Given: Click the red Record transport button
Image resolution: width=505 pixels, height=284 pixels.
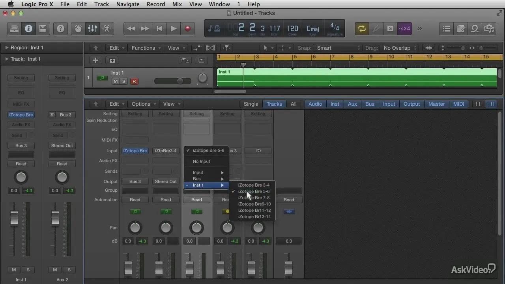Looking at the screenshot, I should (x=187, y=28).
